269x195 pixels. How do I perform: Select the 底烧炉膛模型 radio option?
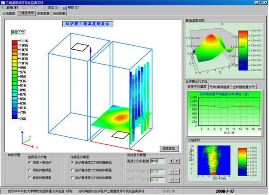tap(29, 178)
